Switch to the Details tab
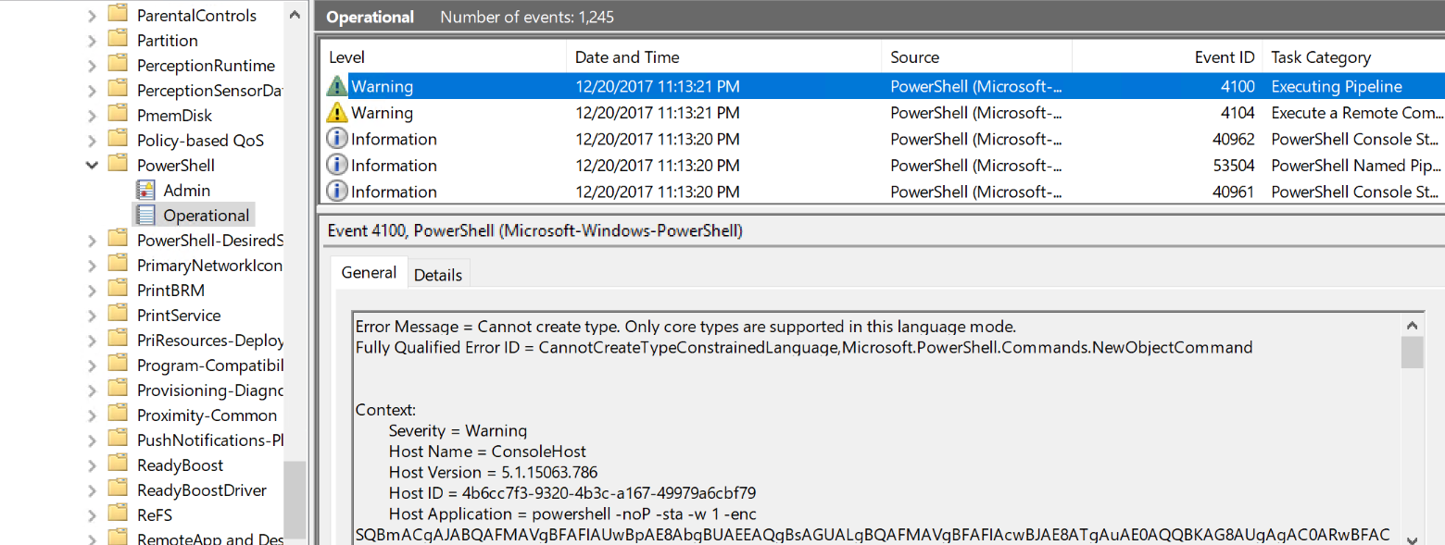The image size is (1445, 545). [x=438, y=275]
